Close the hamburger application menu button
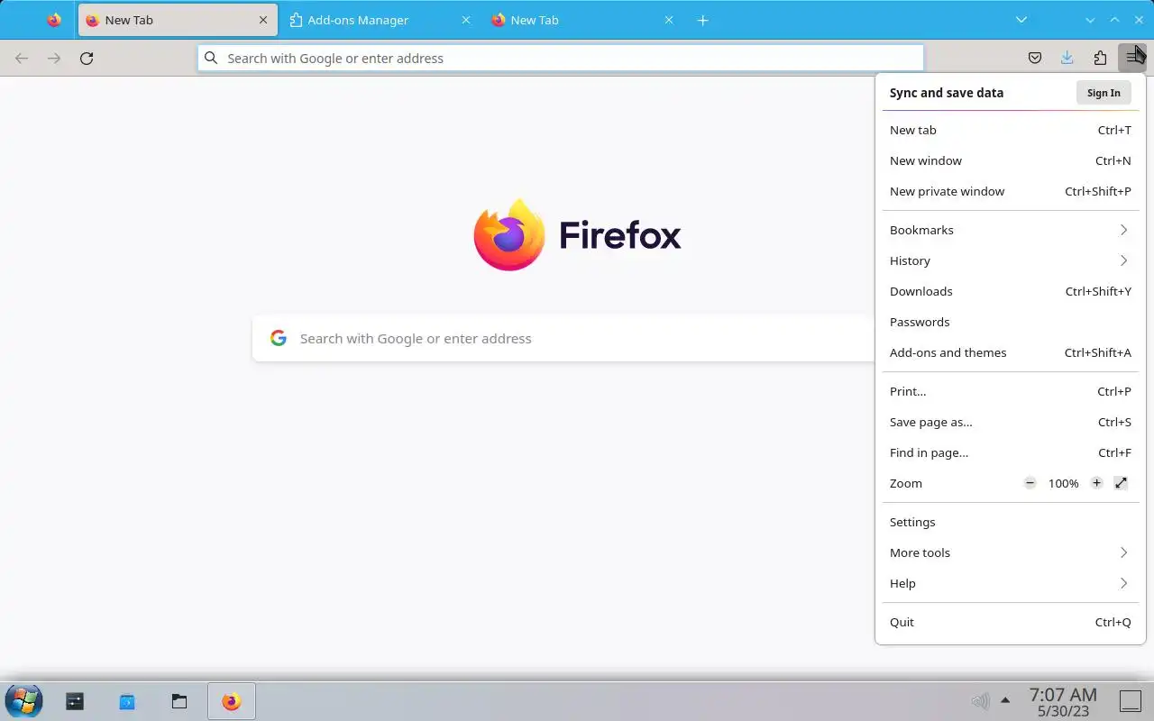 tap(1131, 58)
